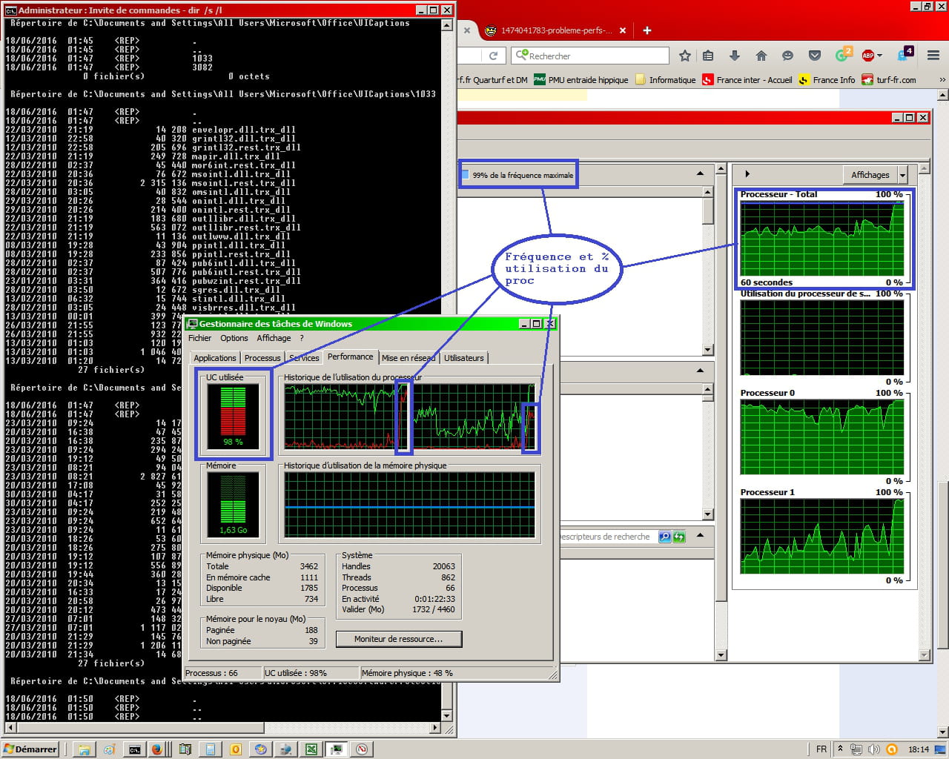The image size is (949, 759).
Task: Go to the Firefox home page
Action: [761, 56]
